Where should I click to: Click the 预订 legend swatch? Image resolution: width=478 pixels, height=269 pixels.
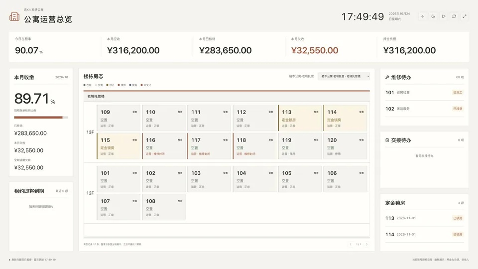click(108, 85)
